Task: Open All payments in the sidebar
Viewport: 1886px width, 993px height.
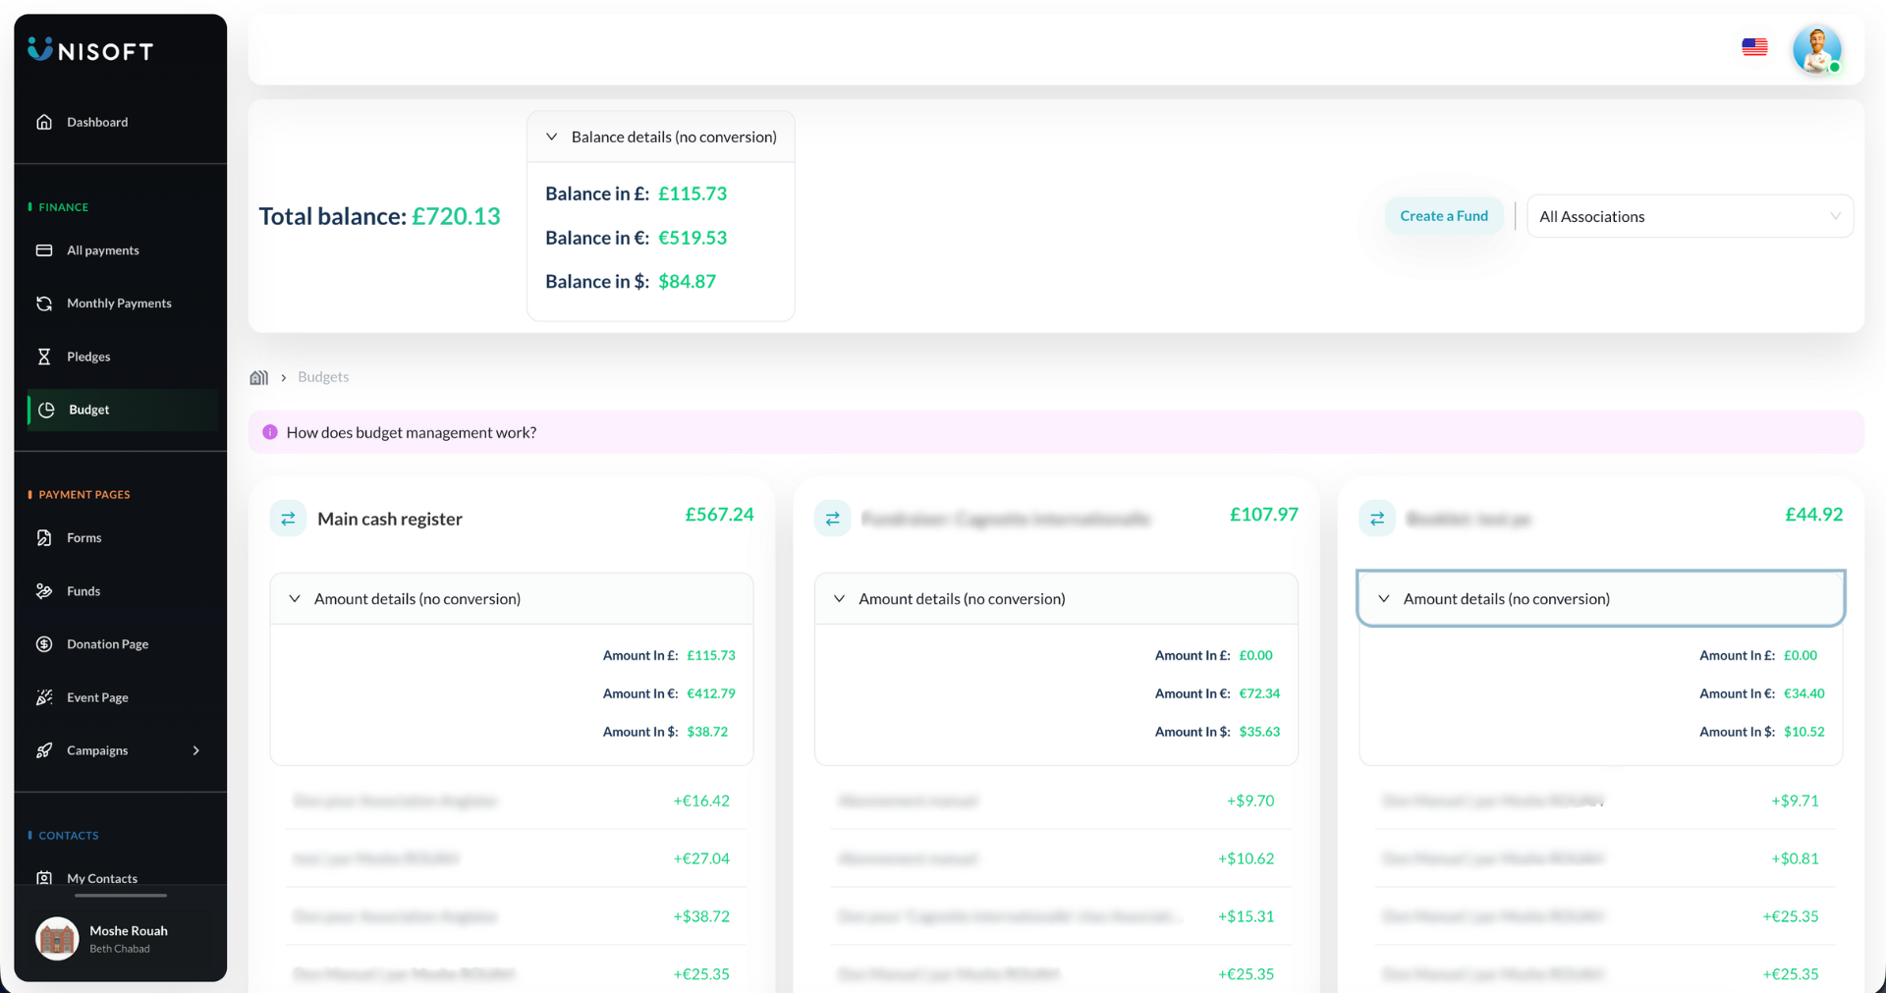Action: [102, 250]
